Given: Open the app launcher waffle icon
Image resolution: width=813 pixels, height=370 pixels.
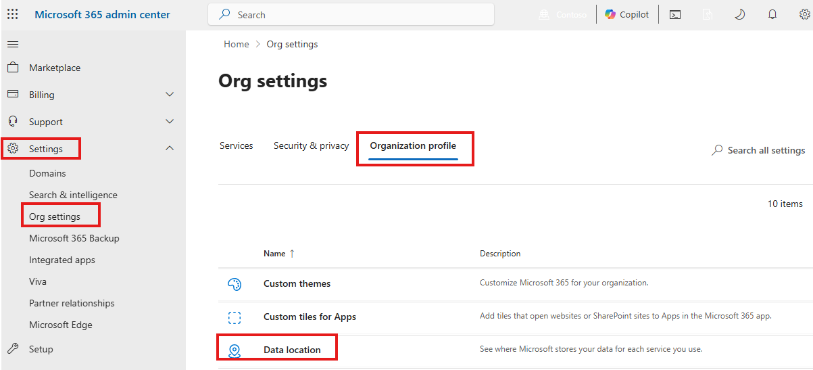Looking at the screenshot, I should click(13, 14).
